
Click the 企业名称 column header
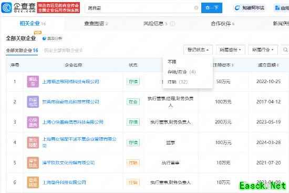click(74, 65)
